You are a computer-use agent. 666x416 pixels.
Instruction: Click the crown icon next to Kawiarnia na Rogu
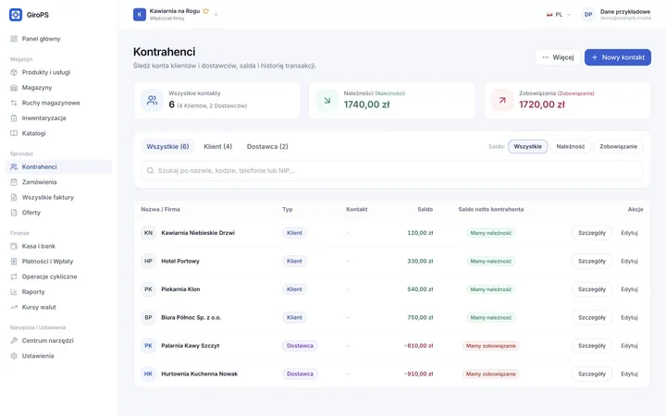[x=206, y=11]
